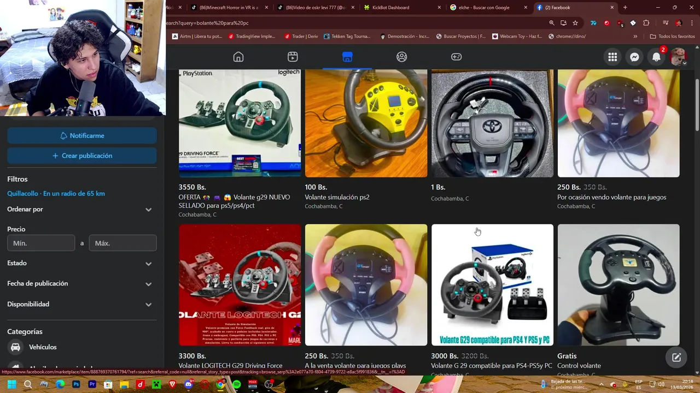Open the Groups icon in Facebook nav
700x393 pixels.
coord(402,57)
